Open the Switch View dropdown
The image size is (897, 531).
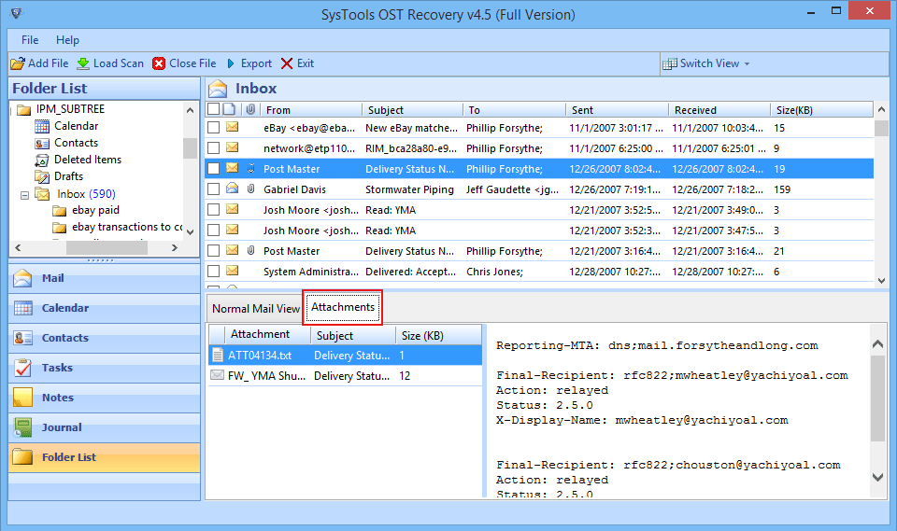707,63
